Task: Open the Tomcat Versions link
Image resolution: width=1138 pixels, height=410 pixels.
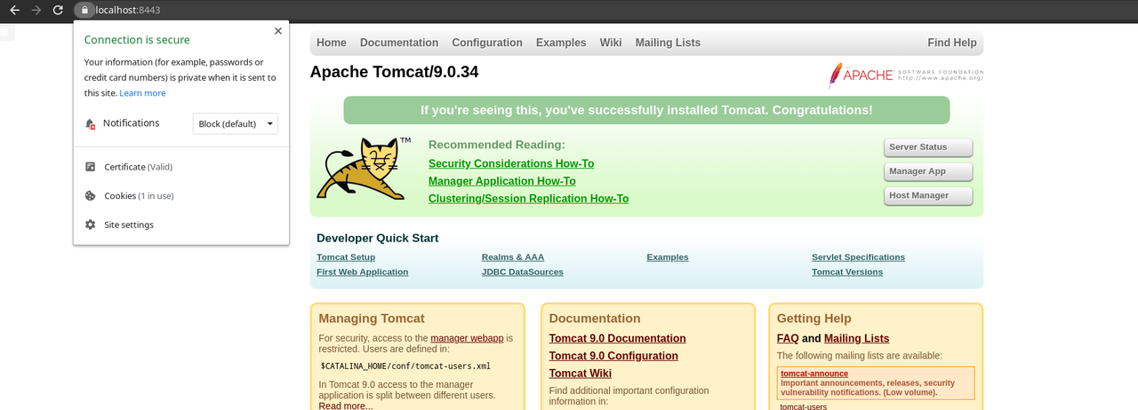Action: pyautogui.click(x=847, y=272)
